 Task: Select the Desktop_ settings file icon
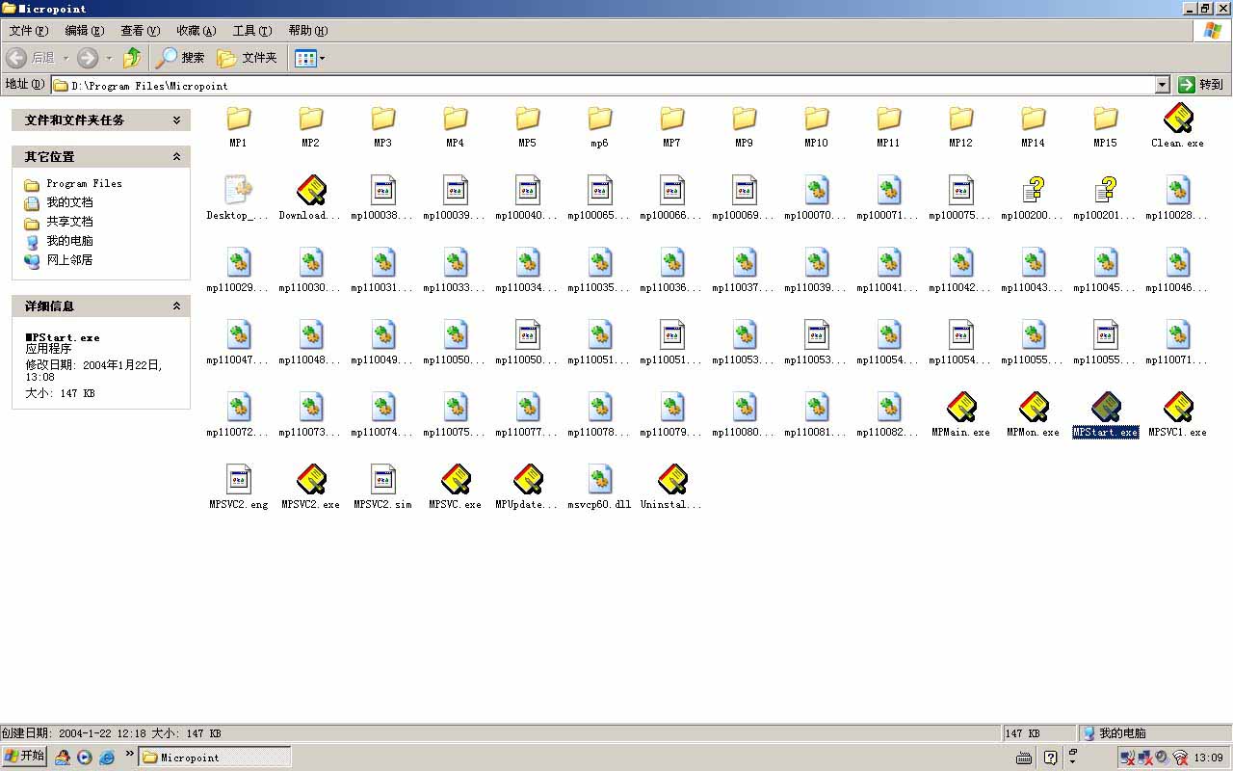pos(238,191)
